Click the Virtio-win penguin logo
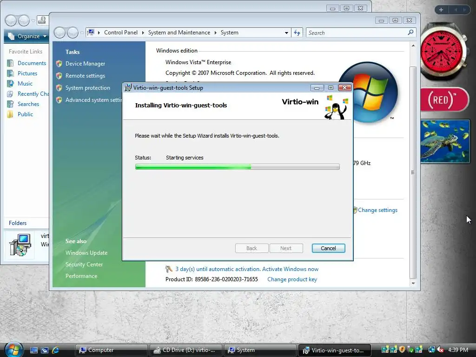Image resolution: width=476 pixels, height=357 pixels. point(336,107)
